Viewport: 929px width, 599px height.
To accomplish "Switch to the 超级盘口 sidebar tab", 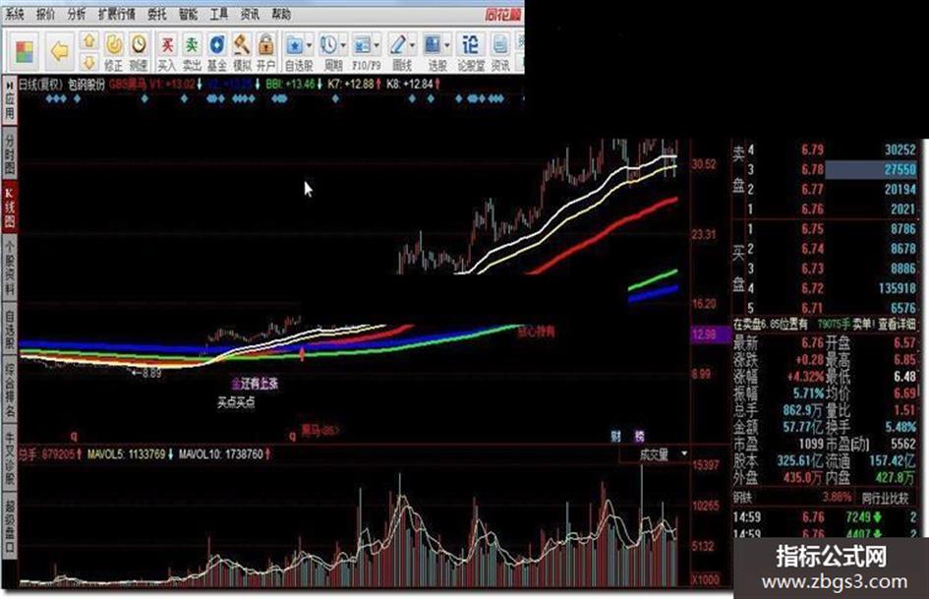I will pos(10,527).
